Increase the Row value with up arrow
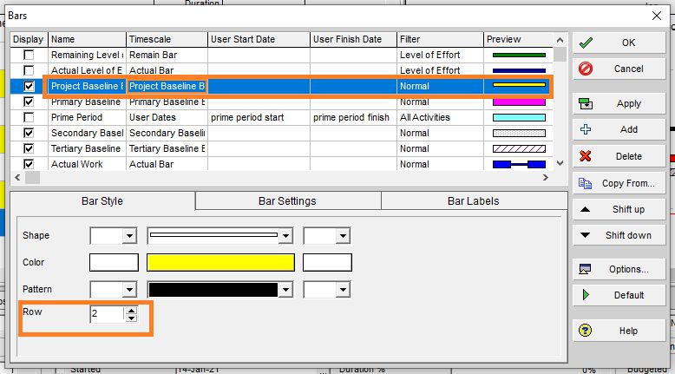The height and width of the screenshot is (374, 675). tap(131, 310)
